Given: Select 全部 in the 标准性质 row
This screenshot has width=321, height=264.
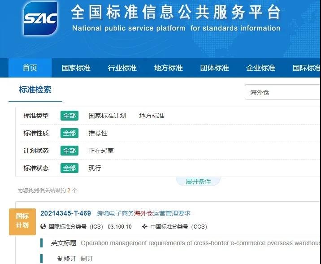Looking at the screenshot, I should 69,133.
